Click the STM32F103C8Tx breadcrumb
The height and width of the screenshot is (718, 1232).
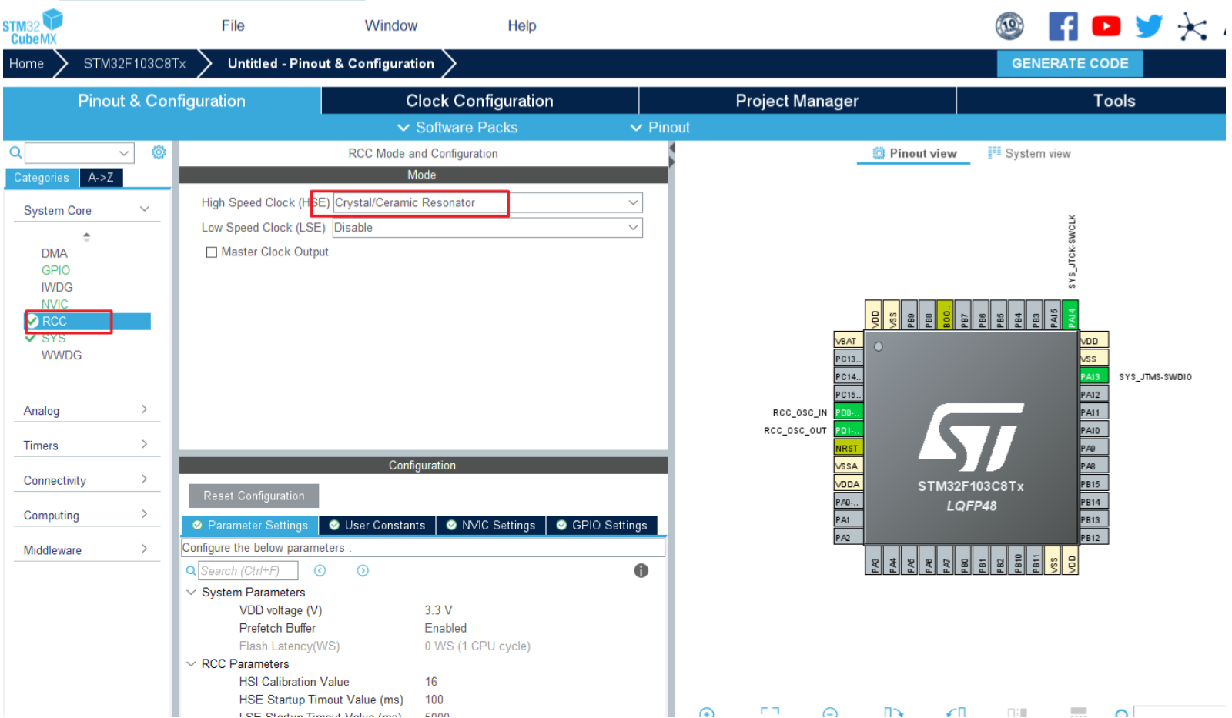point(135,64)
